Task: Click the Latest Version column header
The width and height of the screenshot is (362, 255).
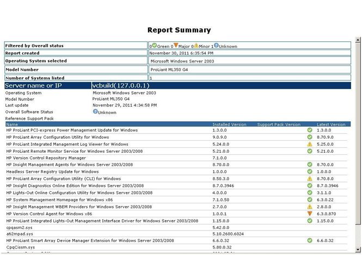Action: tap(331, 125)
